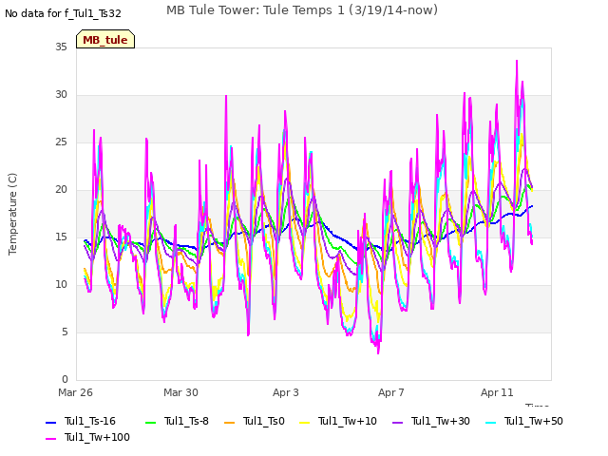Select the Tul1_Tw+10 legend label
Viewport: 608px width, 456px height.
click(x=348, y=421)
